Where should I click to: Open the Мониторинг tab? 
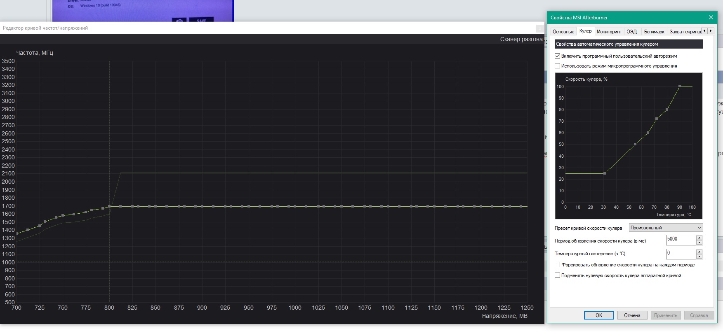coord(609,32)
